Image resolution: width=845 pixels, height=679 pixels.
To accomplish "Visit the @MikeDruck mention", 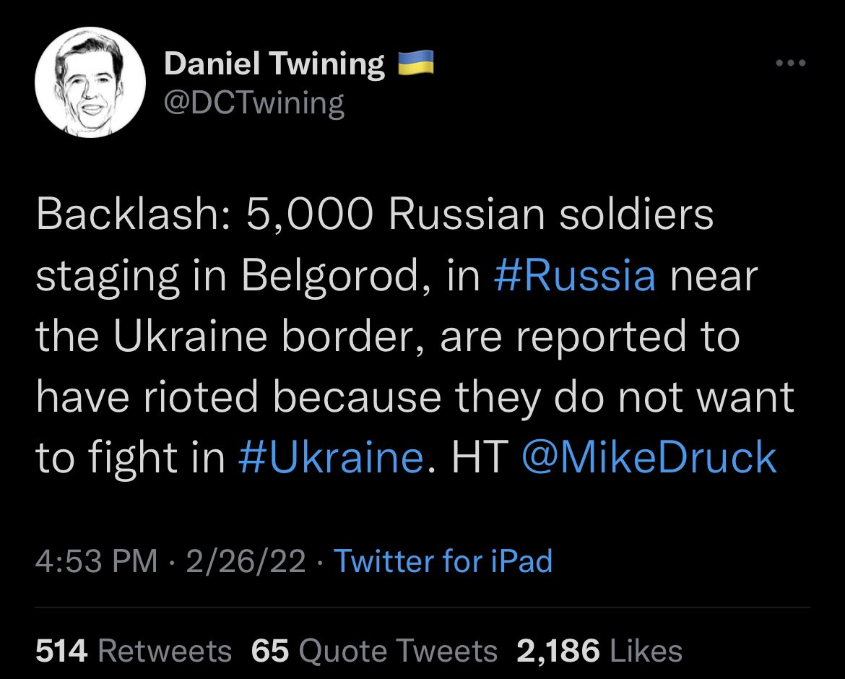I will coord(648,457).
